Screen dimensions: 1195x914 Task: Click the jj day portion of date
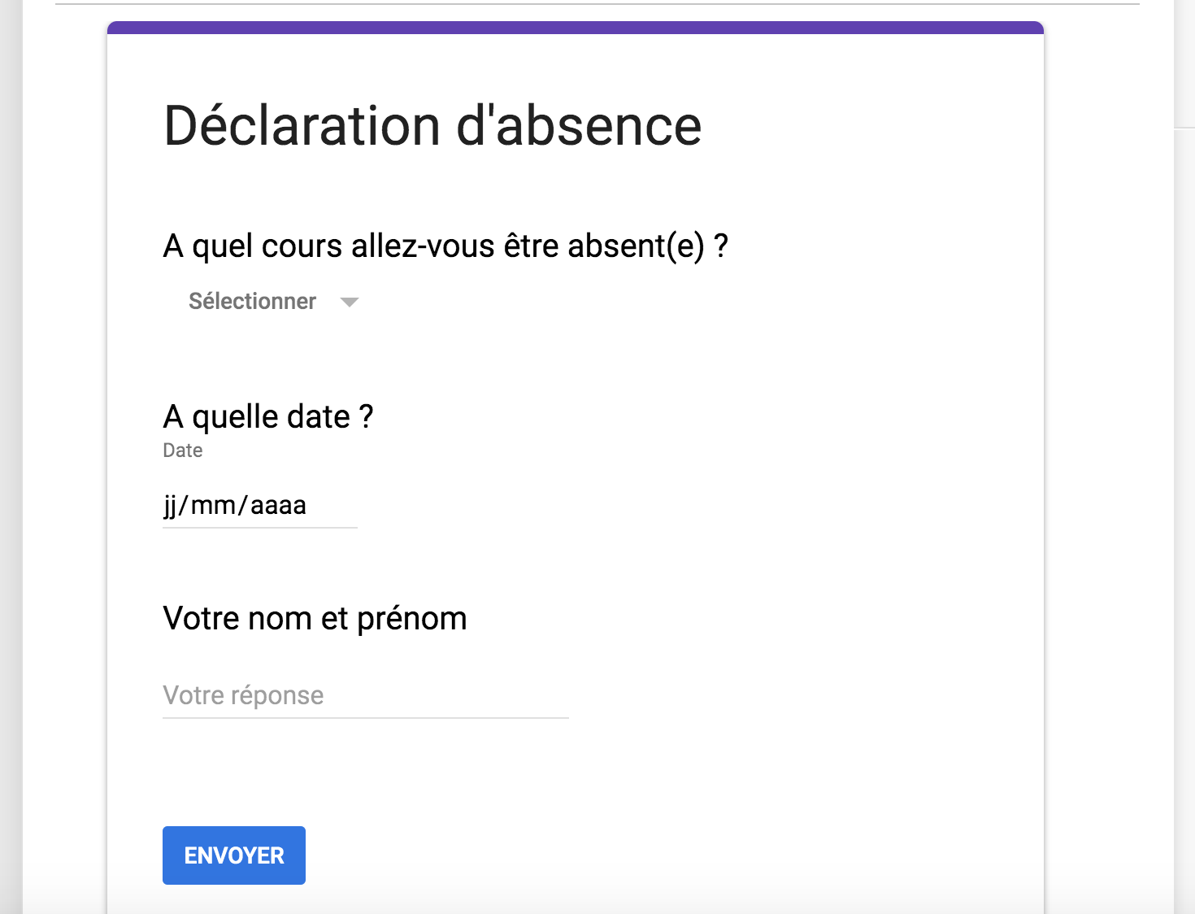171,505
